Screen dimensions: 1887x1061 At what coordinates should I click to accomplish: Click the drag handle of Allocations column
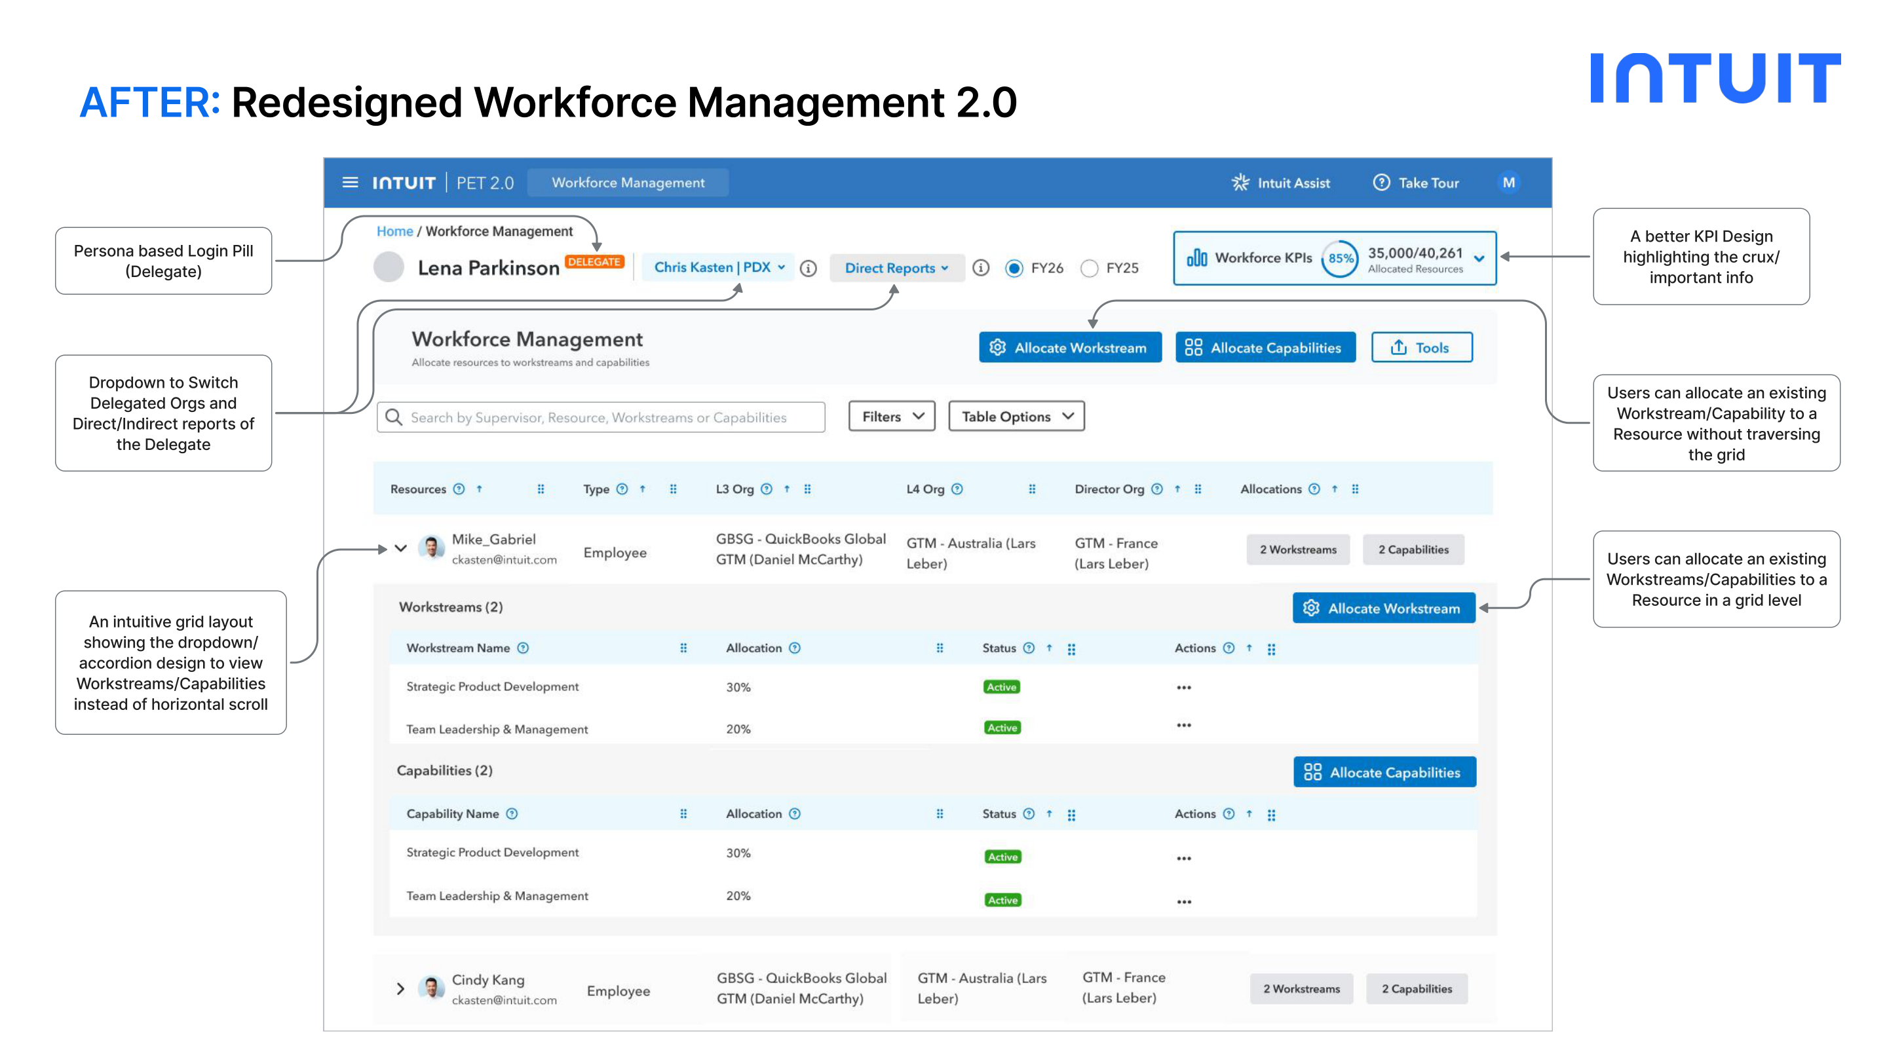(1355, 489)
